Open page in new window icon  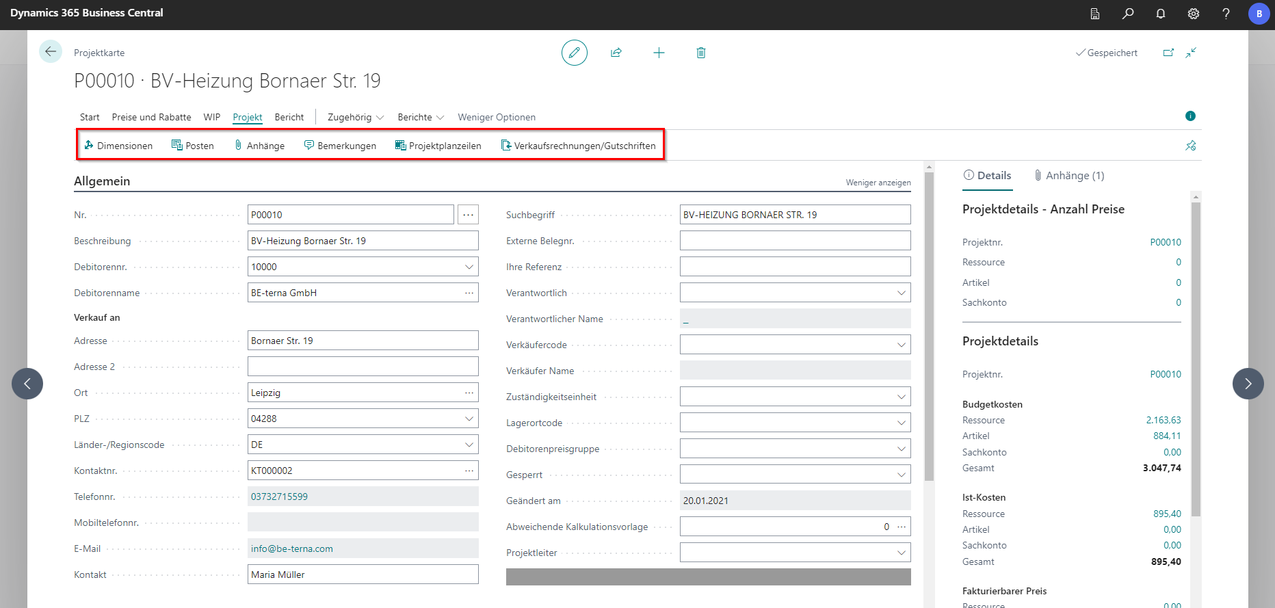click(1168, 53)
